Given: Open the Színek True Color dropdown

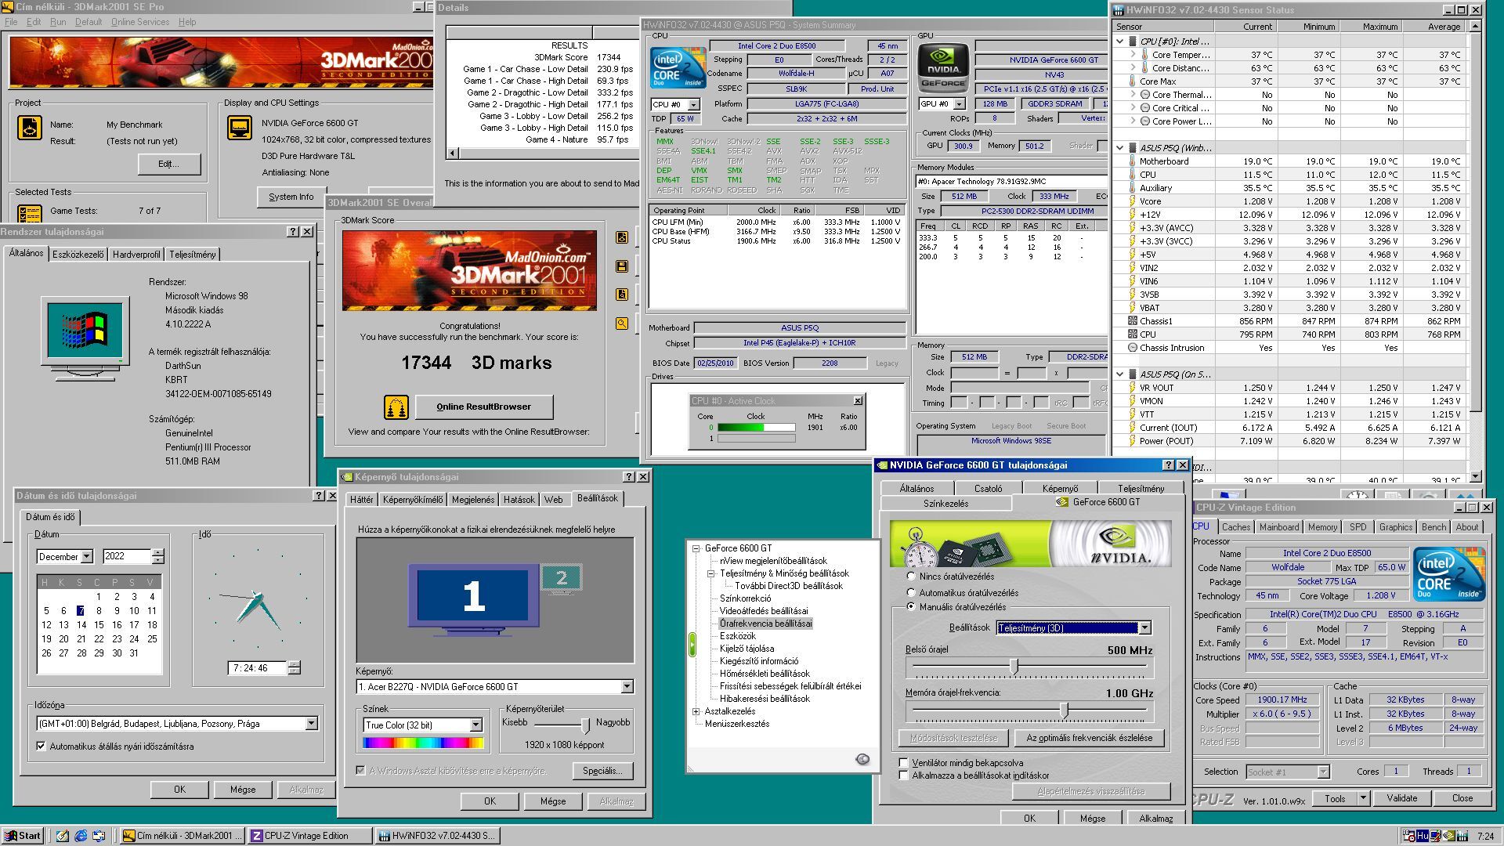Looking at the screenshot, I should pos(475,725).
